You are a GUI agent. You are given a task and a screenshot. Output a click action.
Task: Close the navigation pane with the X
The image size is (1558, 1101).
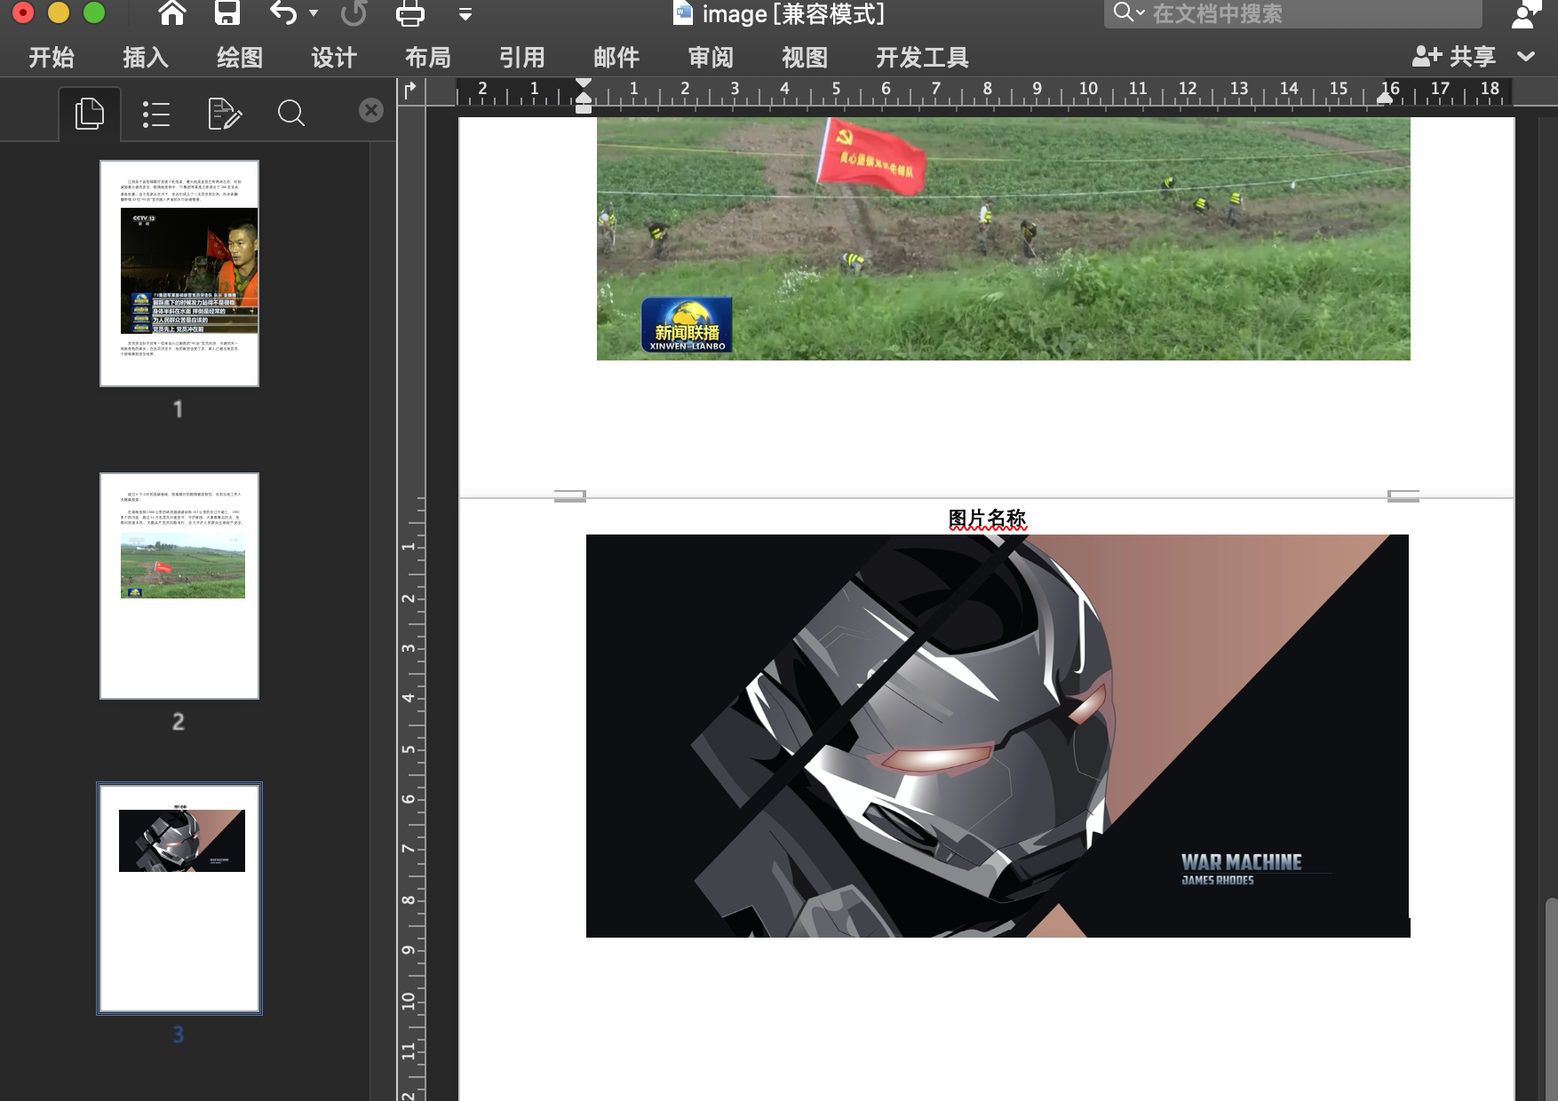tap(371, 109)
